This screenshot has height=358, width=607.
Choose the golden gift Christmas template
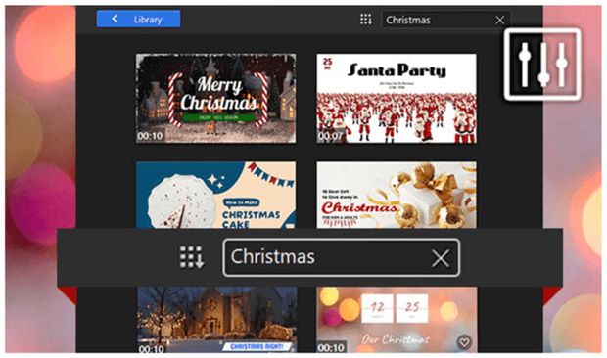click(397, 196)
